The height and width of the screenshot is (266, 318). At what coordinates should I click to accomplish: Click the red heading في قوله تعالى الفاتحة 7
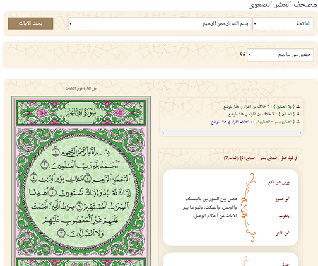pyautogui.click(x=260, y=158)
